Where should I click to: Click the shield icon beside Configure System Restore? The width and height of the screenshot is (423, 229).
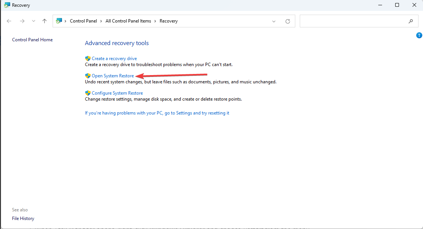point(88,93)
